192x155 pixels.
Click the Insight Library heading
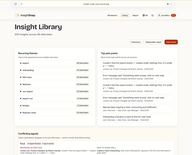click(x=38, y=27)
